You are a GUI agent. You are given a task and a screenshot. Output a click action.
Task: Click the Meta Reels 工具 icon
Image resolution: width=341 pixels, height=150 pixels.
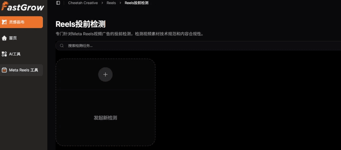tap(4, 70)
